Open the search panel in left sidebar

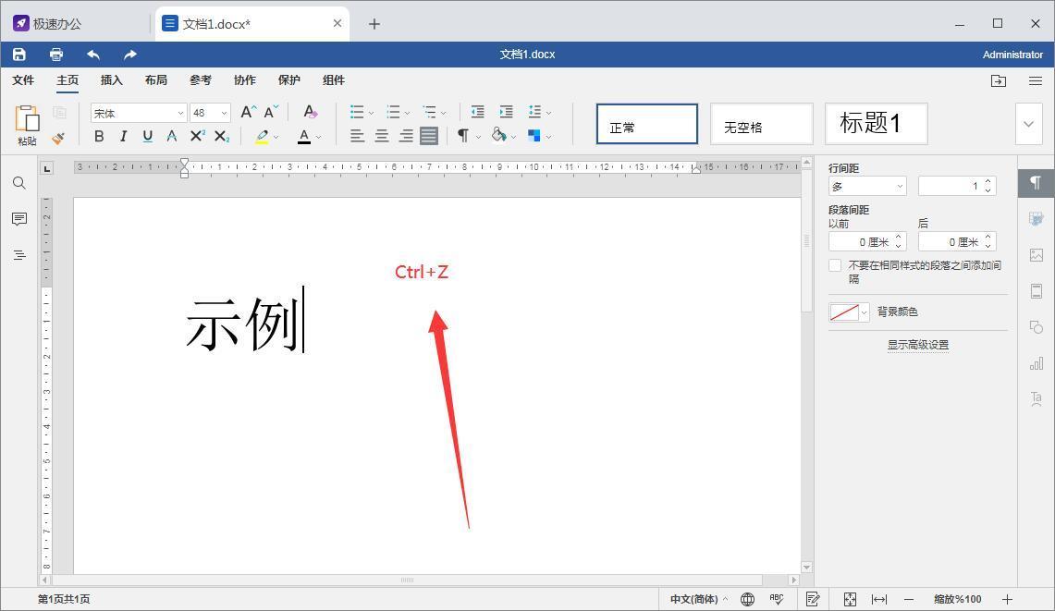18,183
